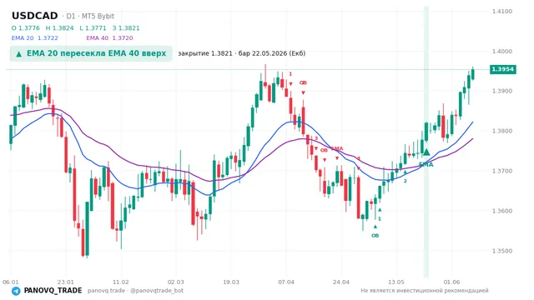534x300 pixels.
Task: Click the green "2" signal marker
Action: click(x=405, y=181)
